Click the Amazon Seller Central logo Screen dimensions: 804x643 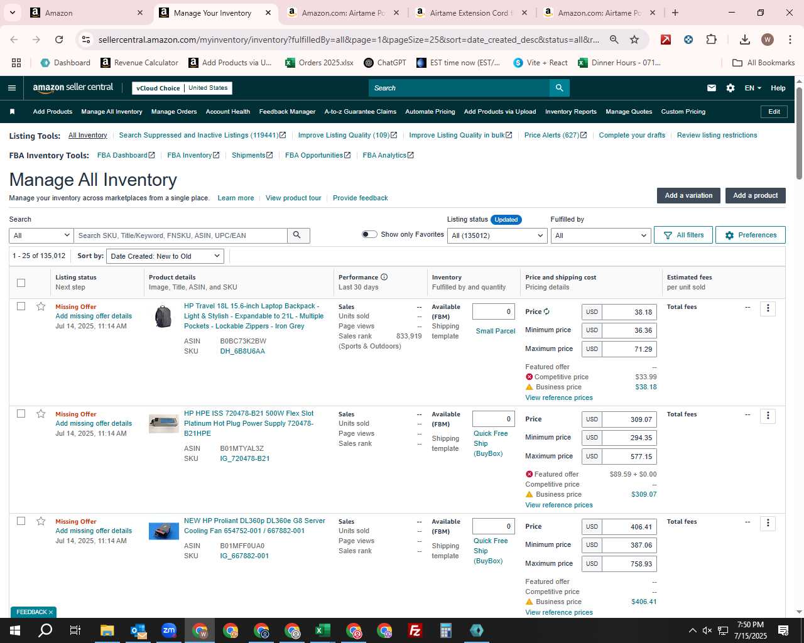[73, 88]
